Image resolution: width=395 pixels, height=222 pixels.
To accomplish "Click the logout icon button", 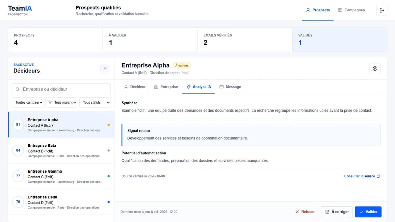I will pos(382,10).
